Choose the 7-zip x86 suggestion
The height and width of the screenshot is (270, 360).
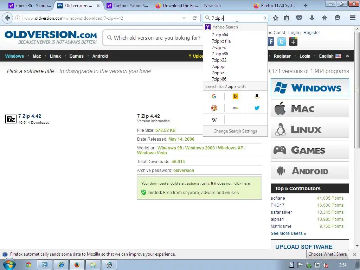(235, 54)
